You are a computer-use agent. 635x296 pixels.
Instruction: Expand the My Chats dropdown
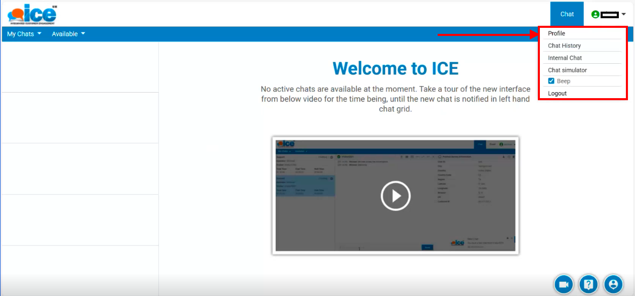[24, 34]
